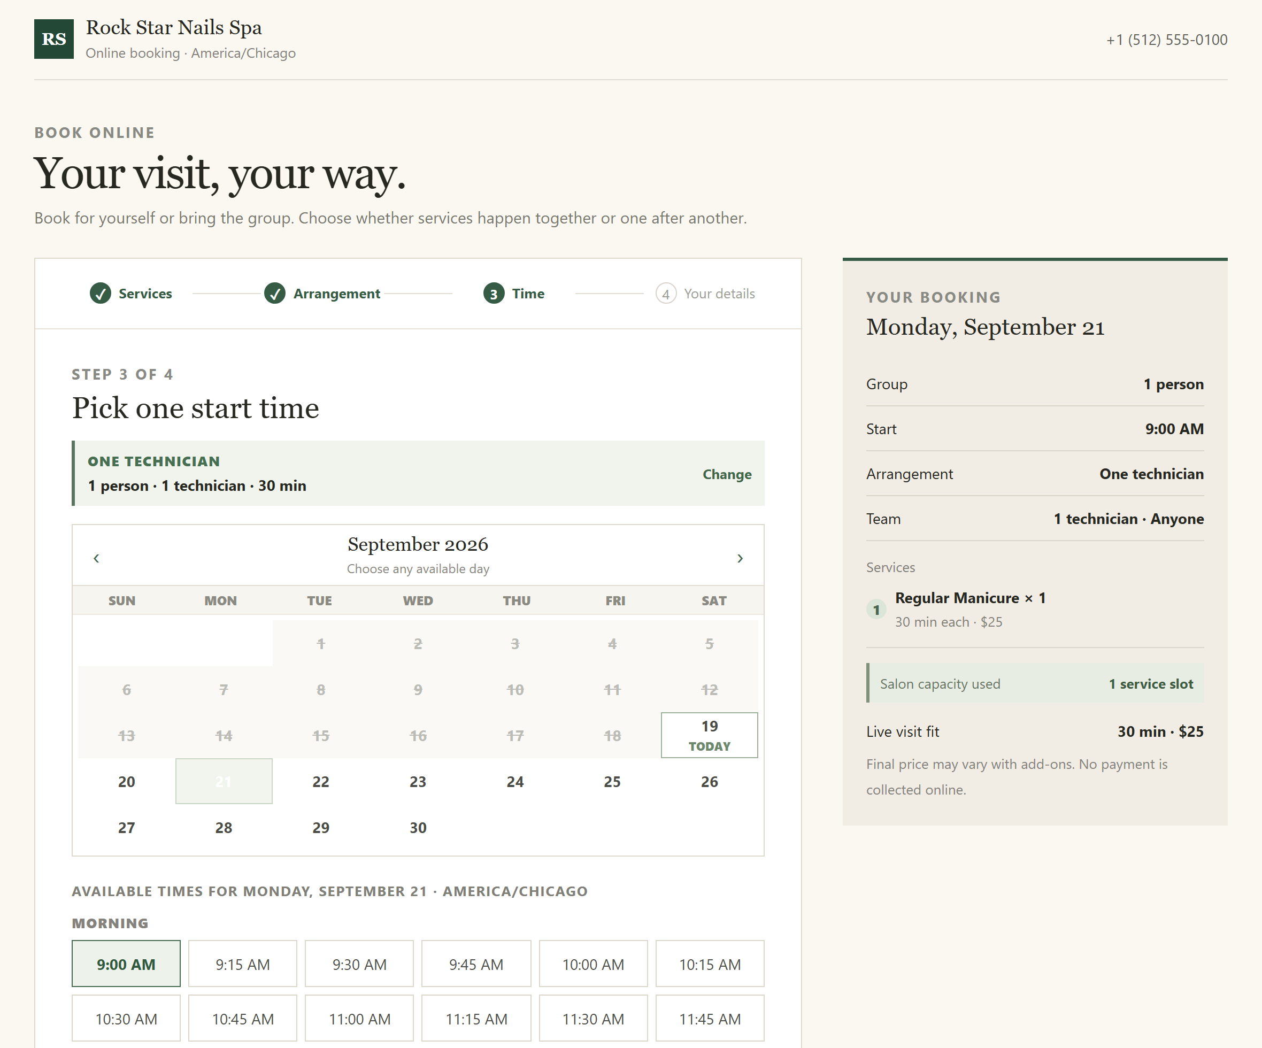Select September 30 date
Screen dimensions: 1262x1048
418,828
